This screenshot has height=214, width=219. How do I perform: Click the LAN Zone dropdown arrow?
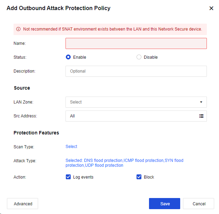pyautogui.click(x=201, y=102)
